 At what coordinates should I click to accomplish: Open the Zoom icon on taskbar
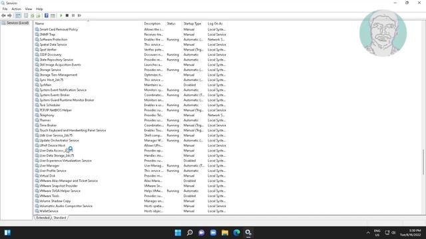click(x=213, y=232)
